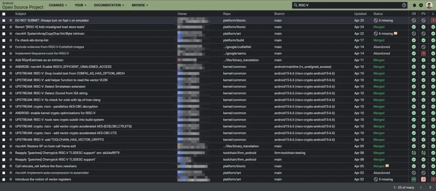Viewport: 436px width, 191px height.
Task: Click comment icon on 'riscv64: SystemArrayCopyChar' status
Action: click(395, 34)
